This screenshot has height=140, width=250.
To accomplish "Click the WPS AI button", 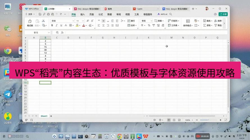I will (x=162, y=14).
